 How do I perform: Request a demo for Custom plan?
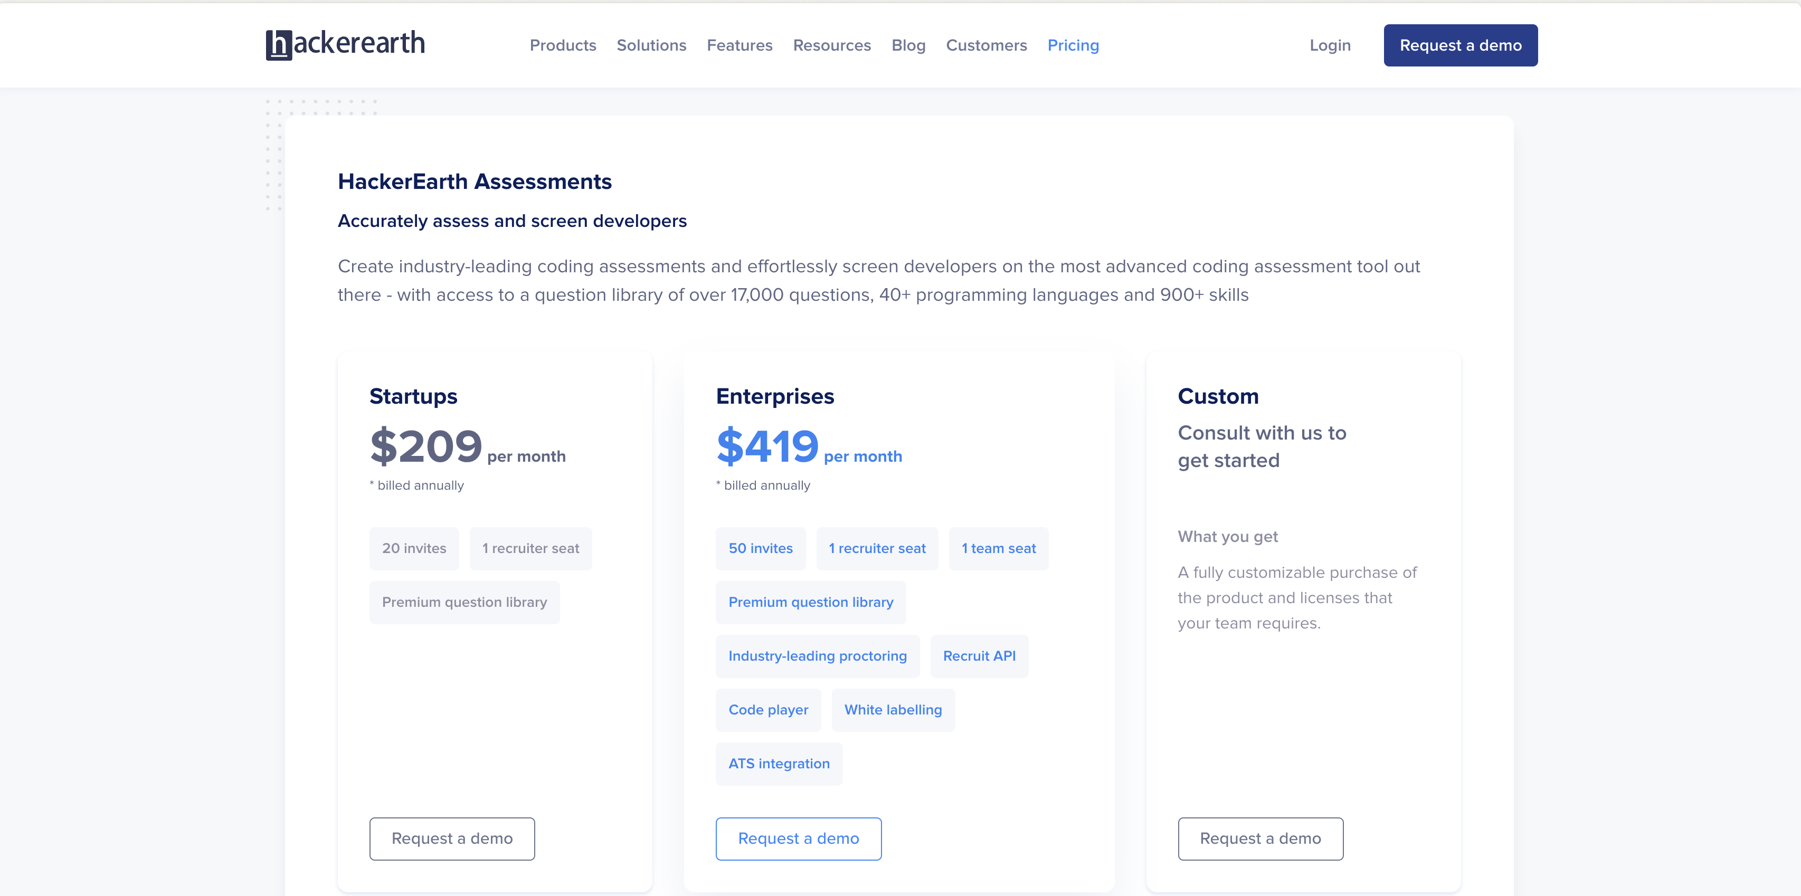click(x=1260, y=838)
